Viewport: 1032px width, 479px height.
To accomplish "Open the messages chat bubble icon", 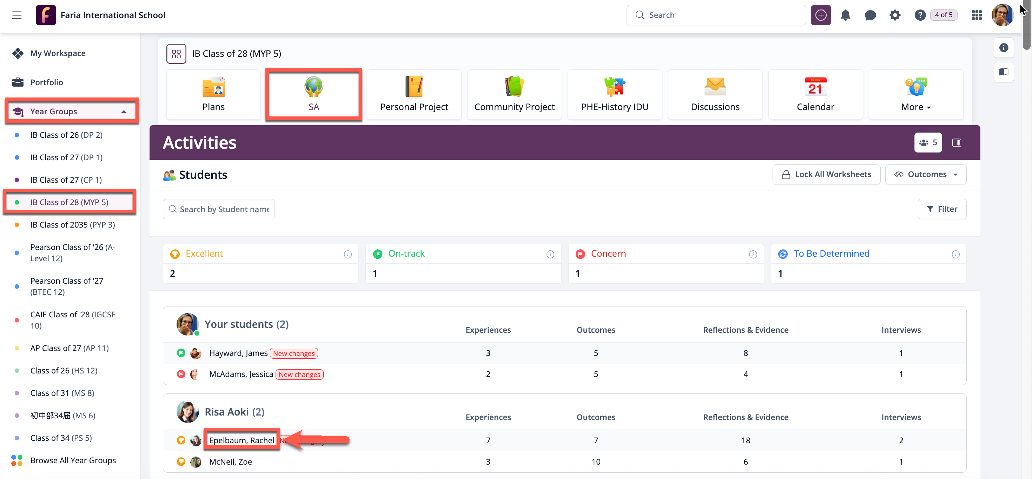I will click(x=870, y=15).
